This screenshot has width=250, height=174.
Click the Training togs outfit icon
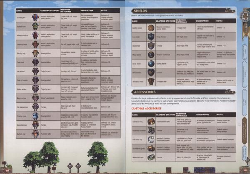coord(35,53)
